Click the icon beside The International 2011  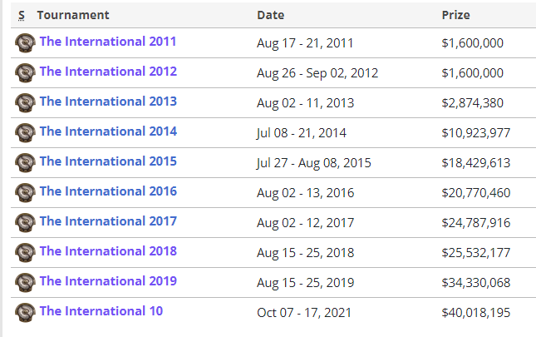25,43
